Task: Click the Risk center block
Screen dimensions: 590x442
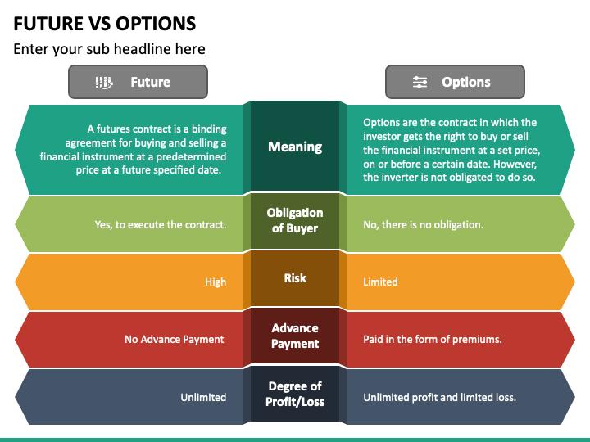Action: (x=295, y=278)
